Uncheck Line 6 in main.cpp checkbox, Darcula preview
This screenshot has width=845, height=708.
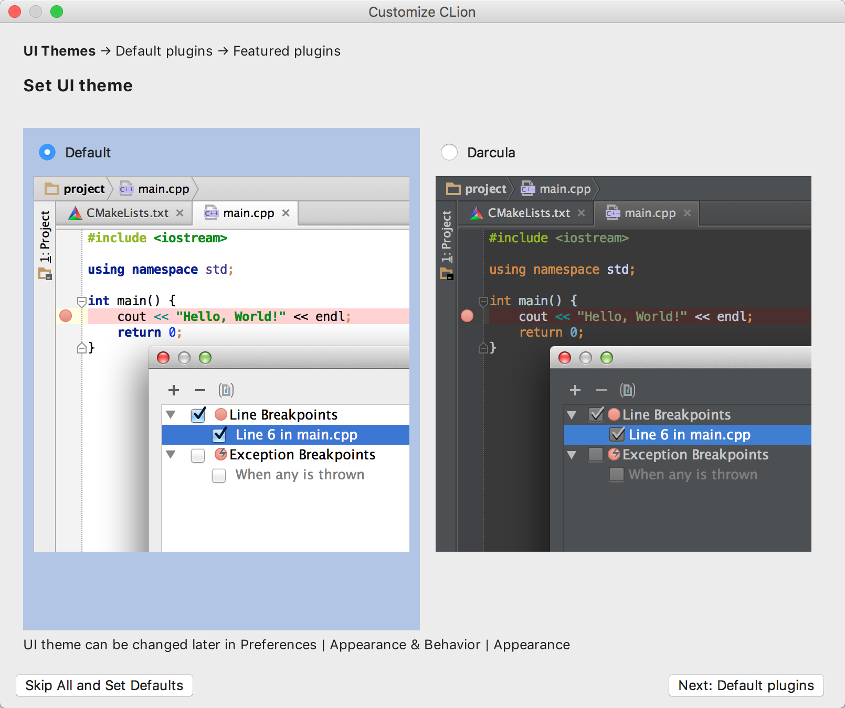click(x=617, y=434)
